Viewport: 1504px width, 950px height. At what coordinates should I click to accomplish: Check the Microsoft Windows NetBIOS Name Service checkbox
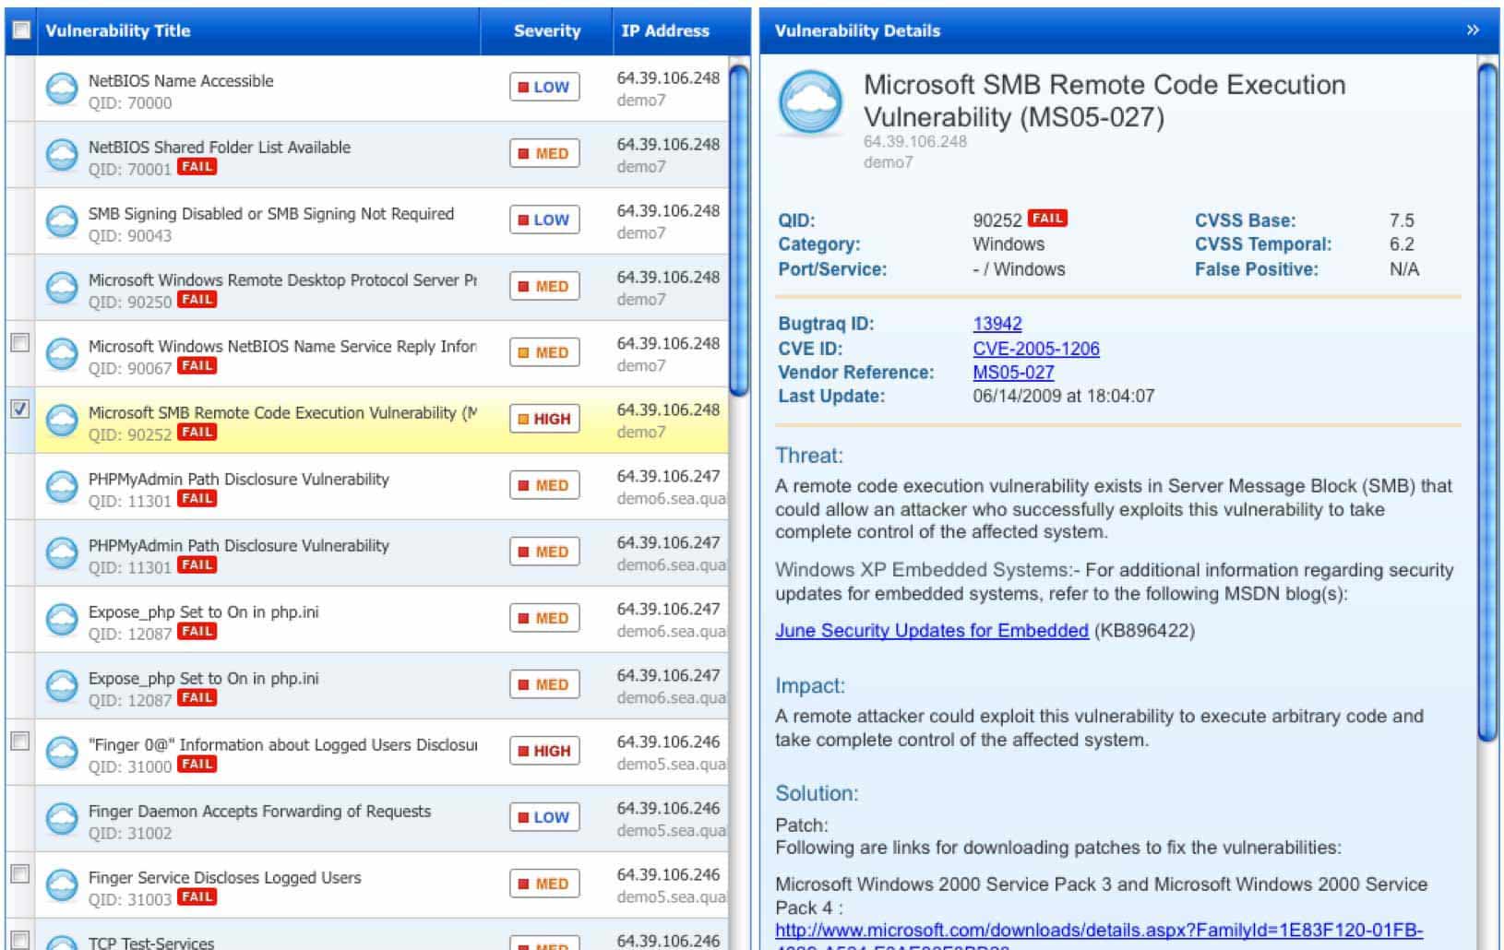20,342
